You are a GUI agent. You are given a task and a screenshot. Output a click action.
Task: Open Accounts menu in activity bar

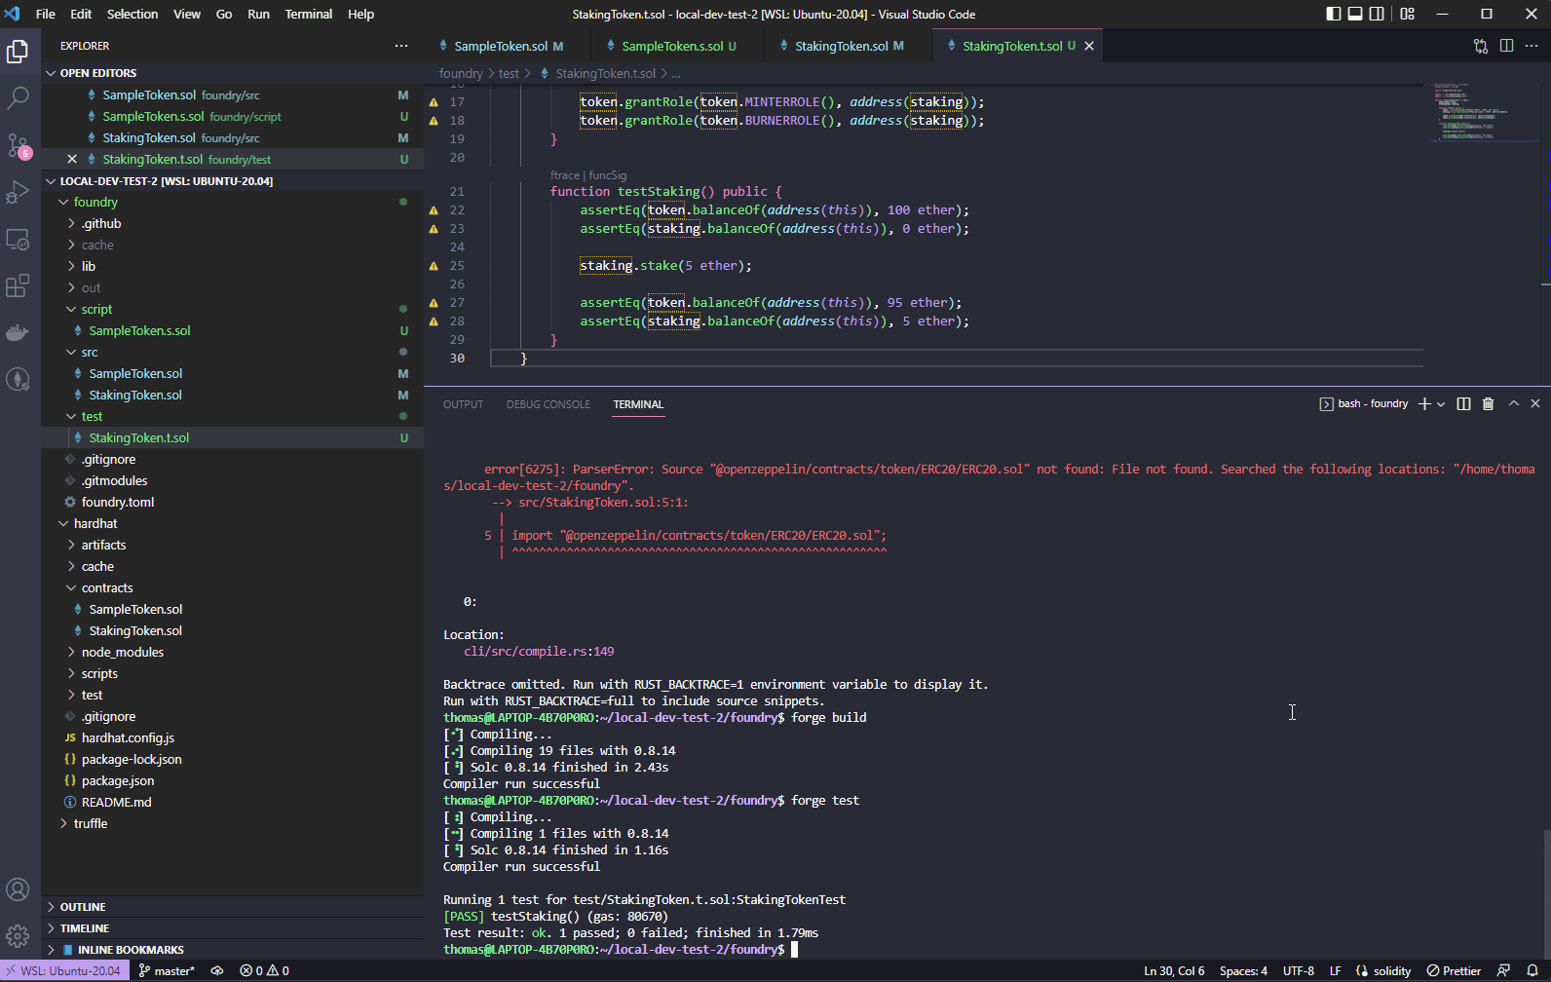tap(18, 889)
